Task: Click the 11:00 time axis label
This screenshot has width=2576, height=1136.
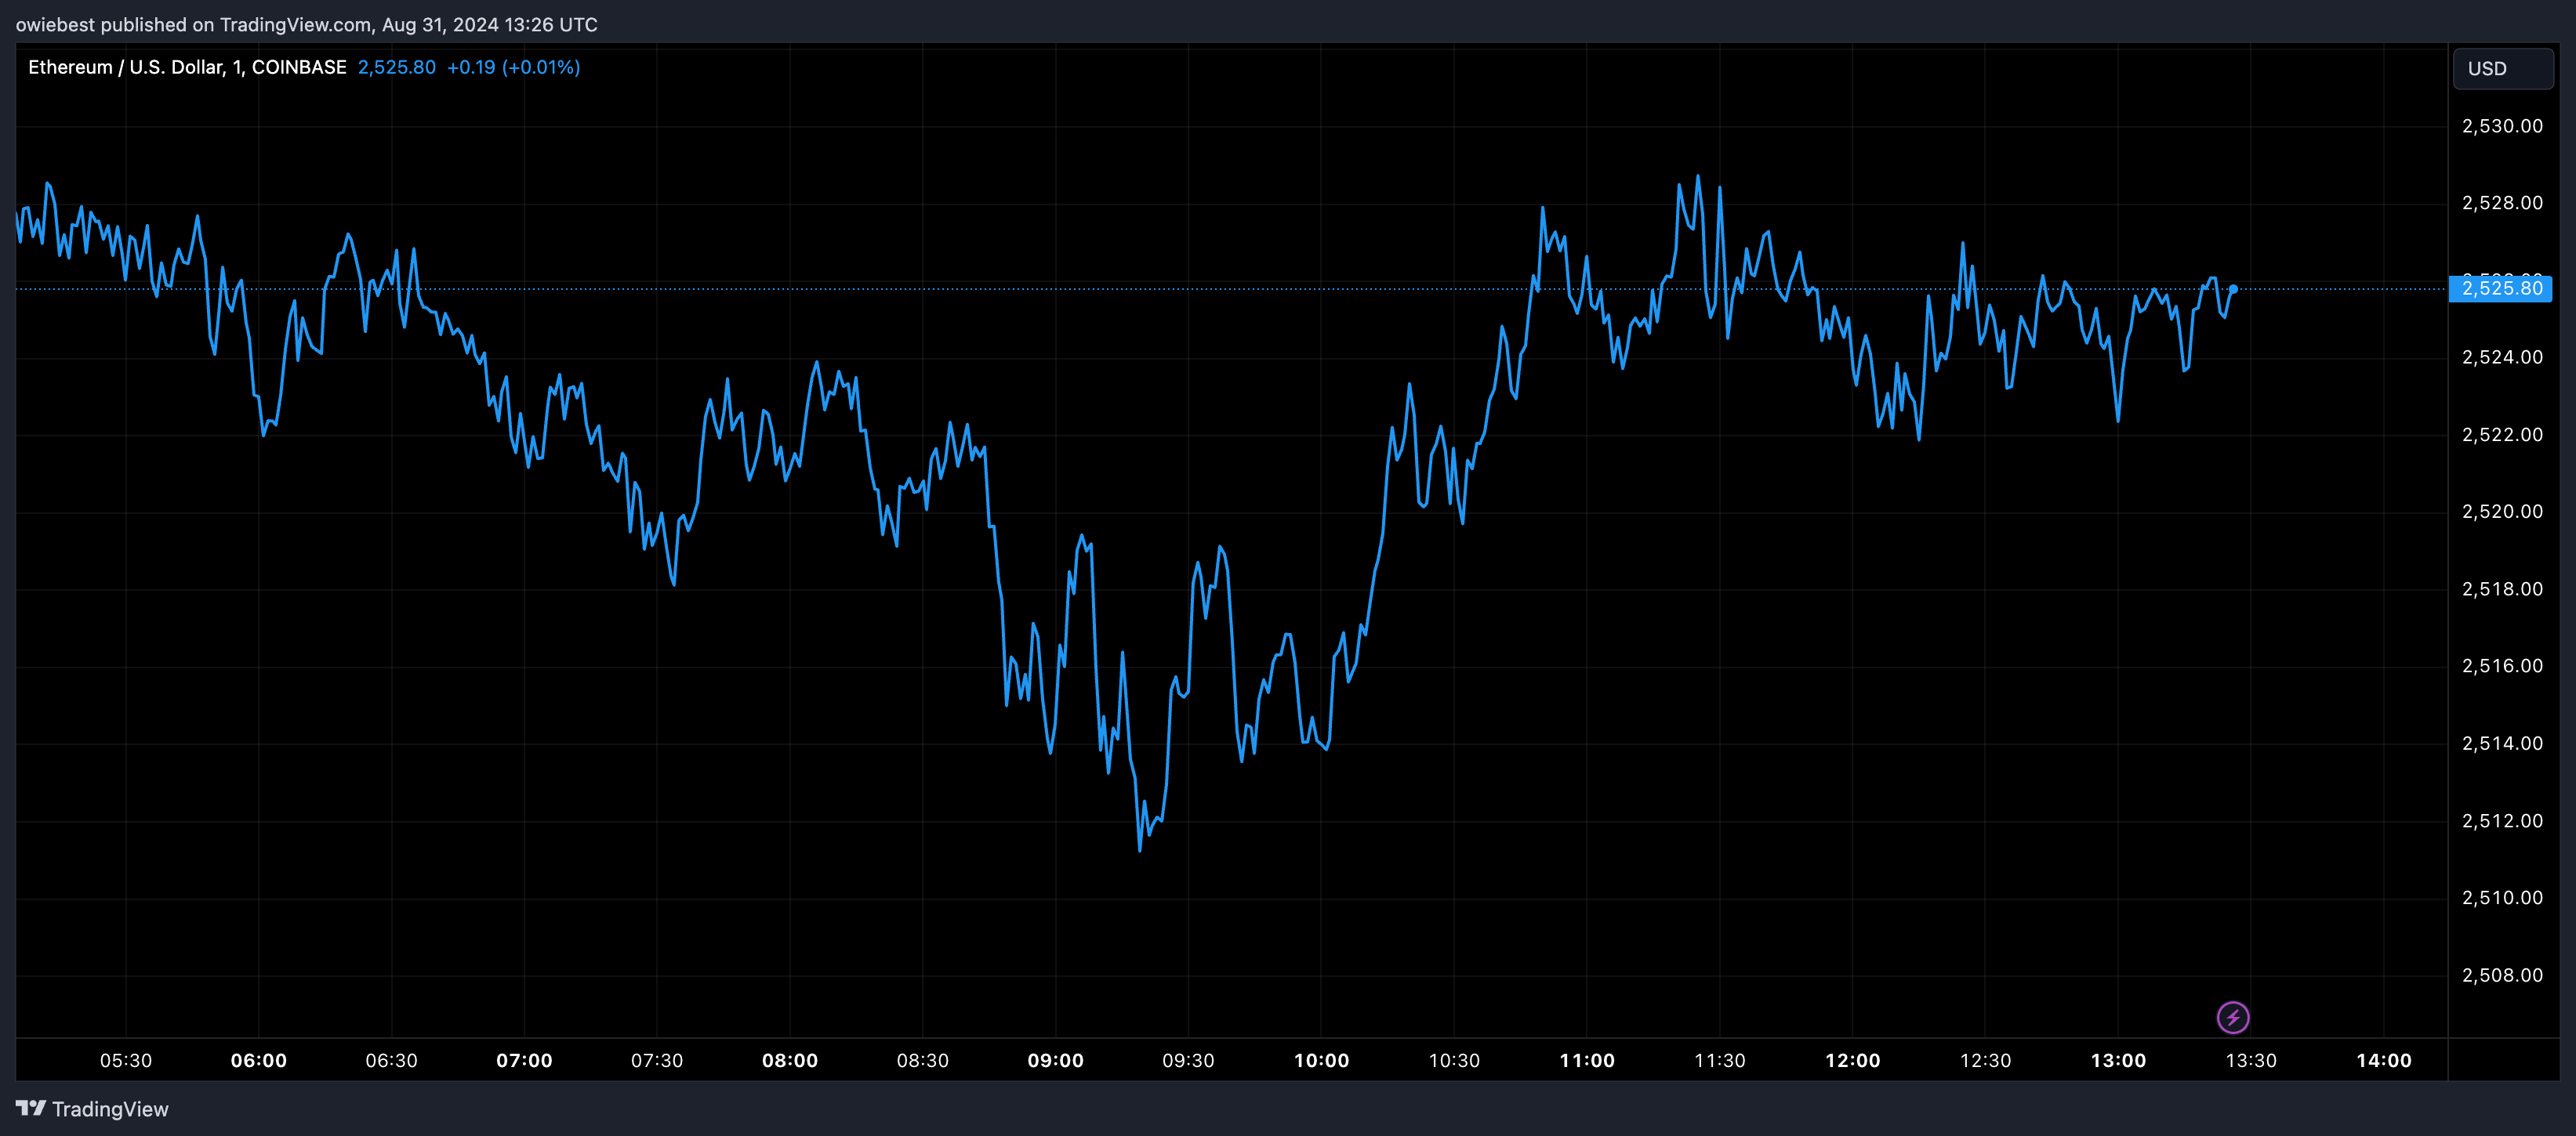Action: click(1587, 1060)
